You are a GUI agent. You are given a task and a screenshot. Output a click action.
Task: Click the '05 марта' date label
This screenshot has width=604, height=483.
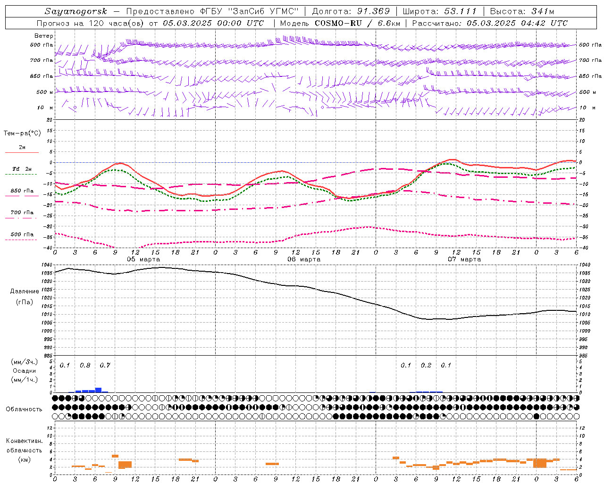(143, 259)
